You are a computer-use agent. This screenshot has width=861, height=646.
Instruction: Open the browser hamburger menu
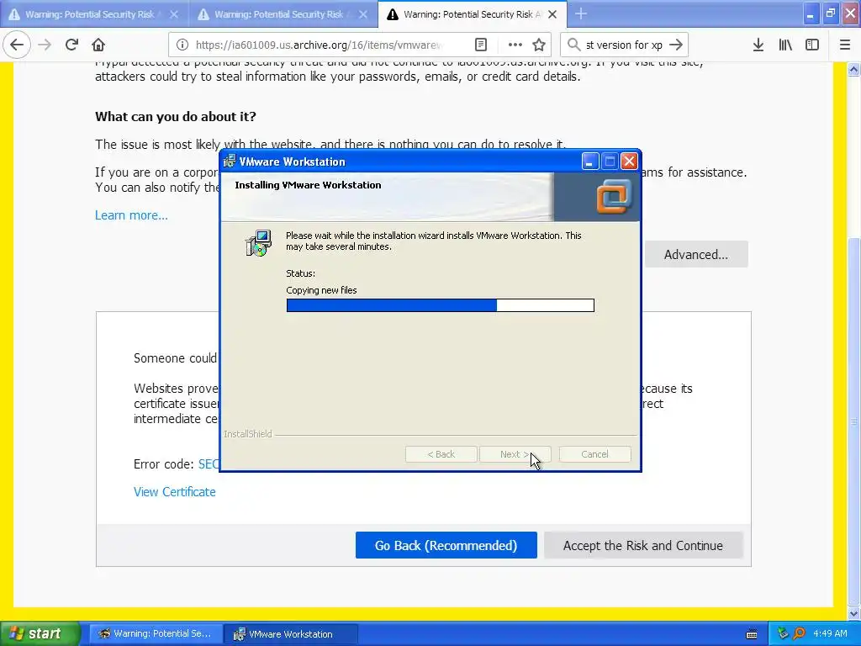(x=845, y=45)
